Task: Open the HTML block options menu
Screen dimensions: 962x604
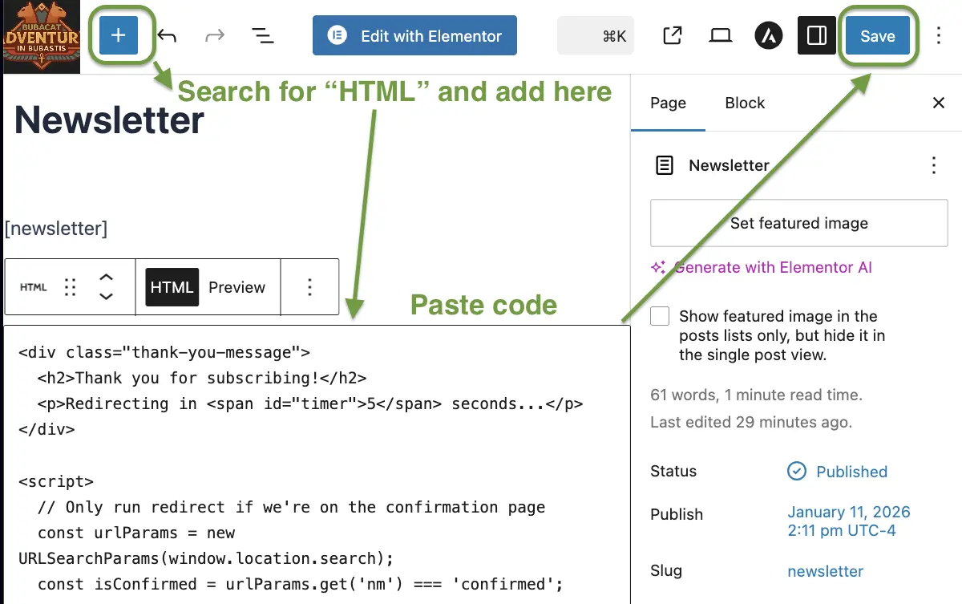Action: (310, 286)
